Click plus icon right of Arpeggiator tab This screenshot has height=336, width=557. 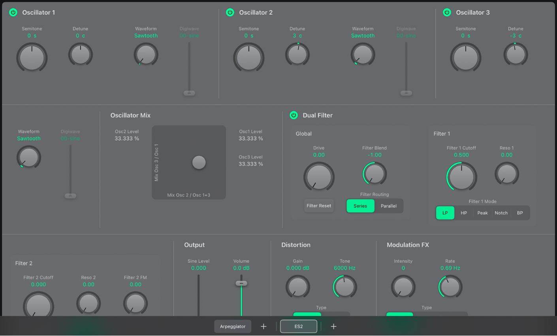pyautogui.click(x=263, y=326)
